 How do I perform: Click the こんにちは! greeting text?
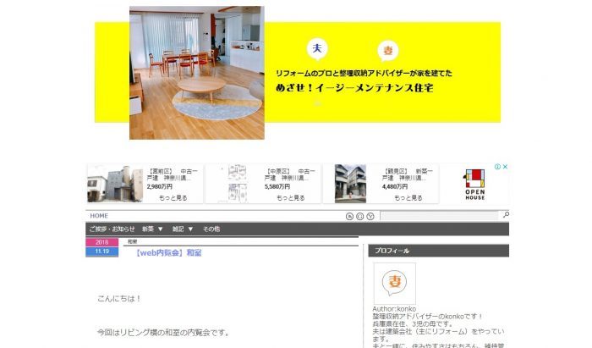[119, 299]
